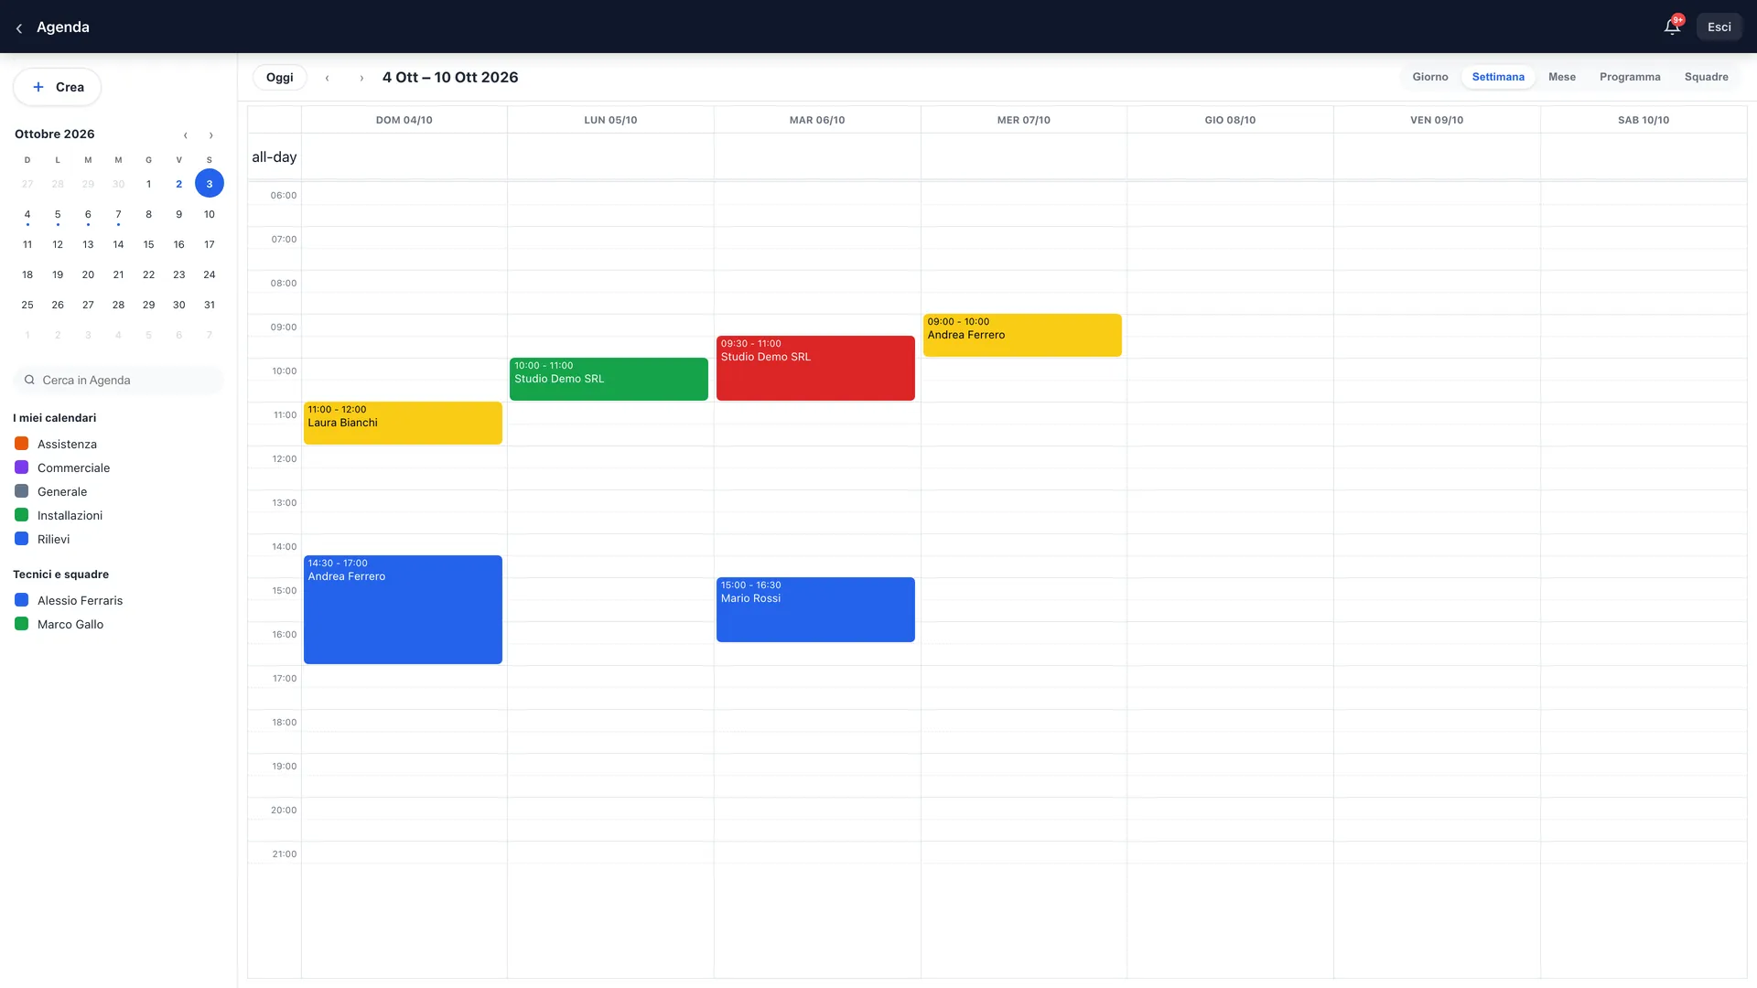
Task: Click the VEN 09/10 column header
Action: (x=1437, y=120)
